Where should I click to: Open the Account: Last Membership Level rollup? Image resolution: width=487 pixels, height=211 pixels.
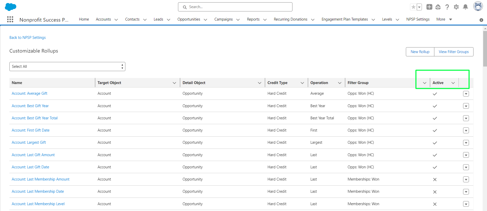coord(38,204)
